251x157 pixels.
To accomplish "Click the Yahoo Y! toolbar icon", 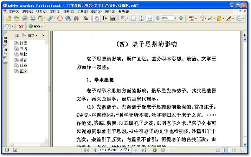I will [x=21, y=26].
